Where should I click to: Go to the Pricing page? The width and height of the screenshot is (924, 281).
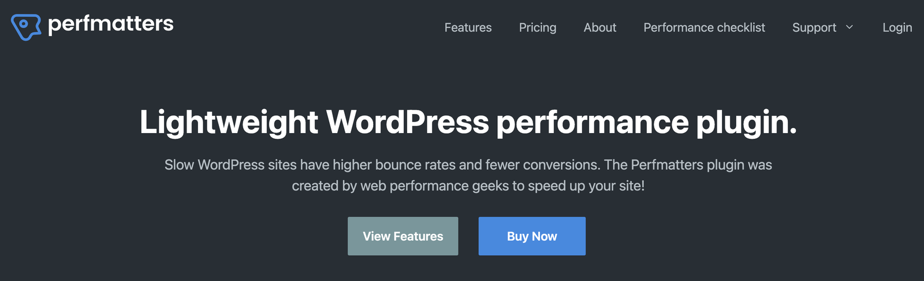pos(538,28)
